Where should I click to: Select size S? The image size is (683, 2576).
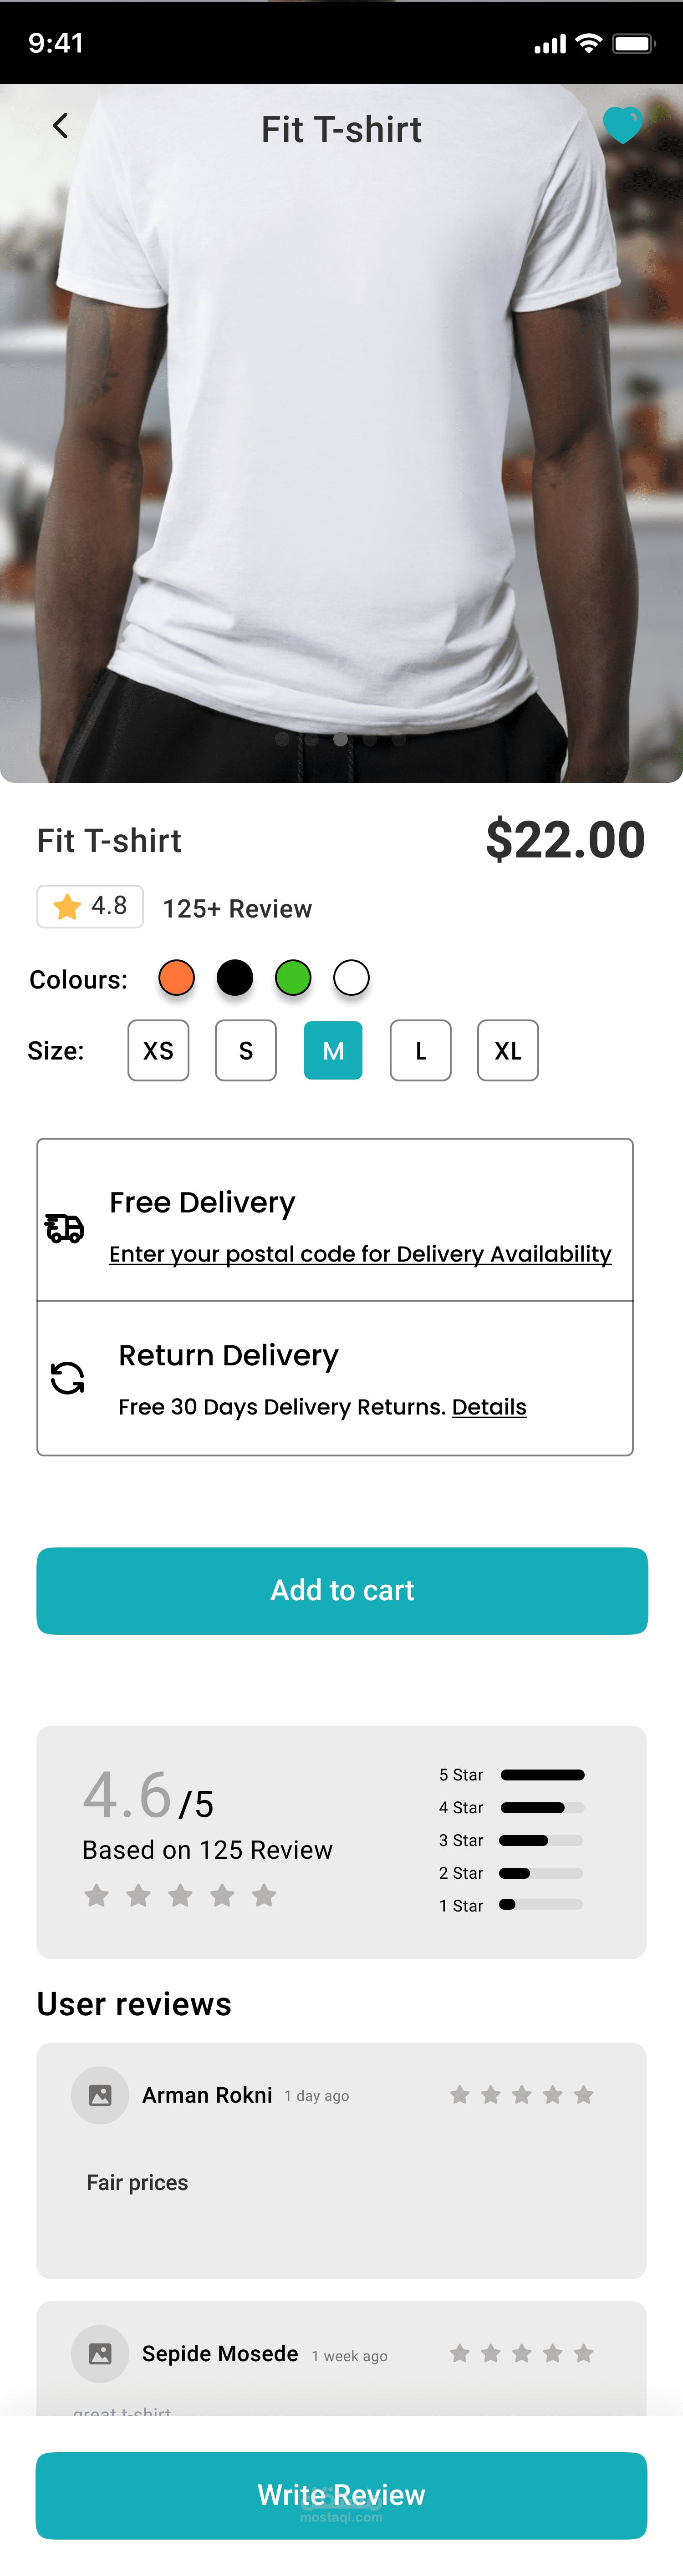[x=246, y=1050]
